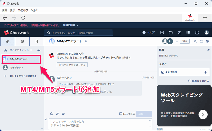Viewport: 212px width, 131px height.
Task: Click the タスク追加 row
Action: click(x=184, y=72)
